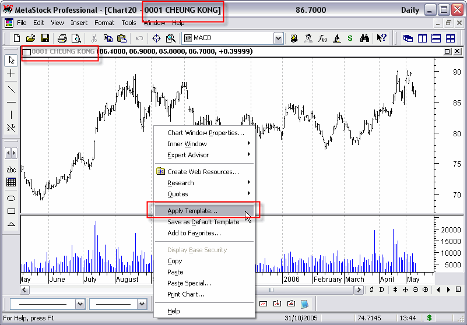Click the crosshair Choose Security icon

click(156, 38)
